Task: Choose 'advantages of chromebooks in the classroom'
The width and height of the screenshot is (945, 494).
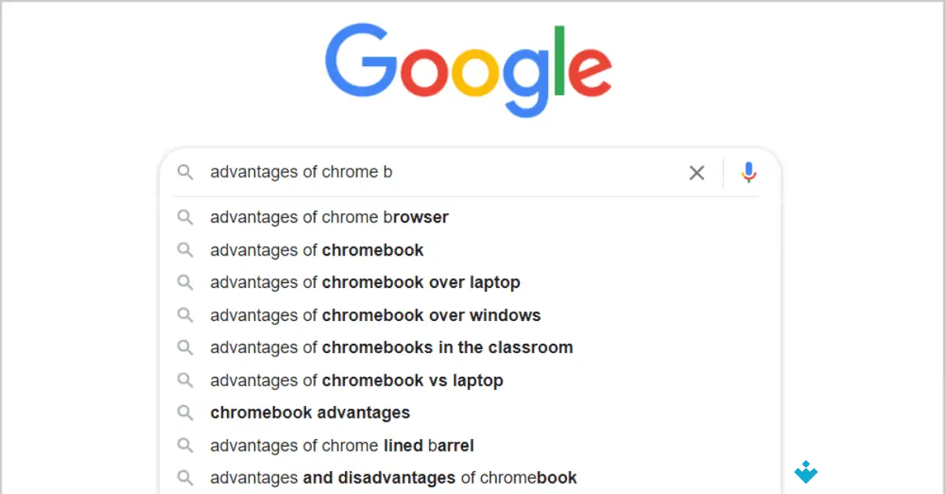Action: pyautogui.click(x=391, y=347)
